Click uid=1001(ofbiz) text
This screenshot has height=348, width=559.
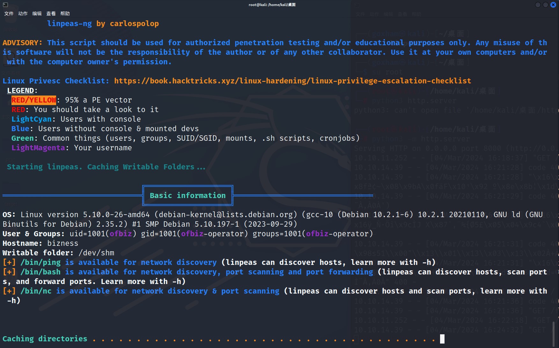[103, 234]
